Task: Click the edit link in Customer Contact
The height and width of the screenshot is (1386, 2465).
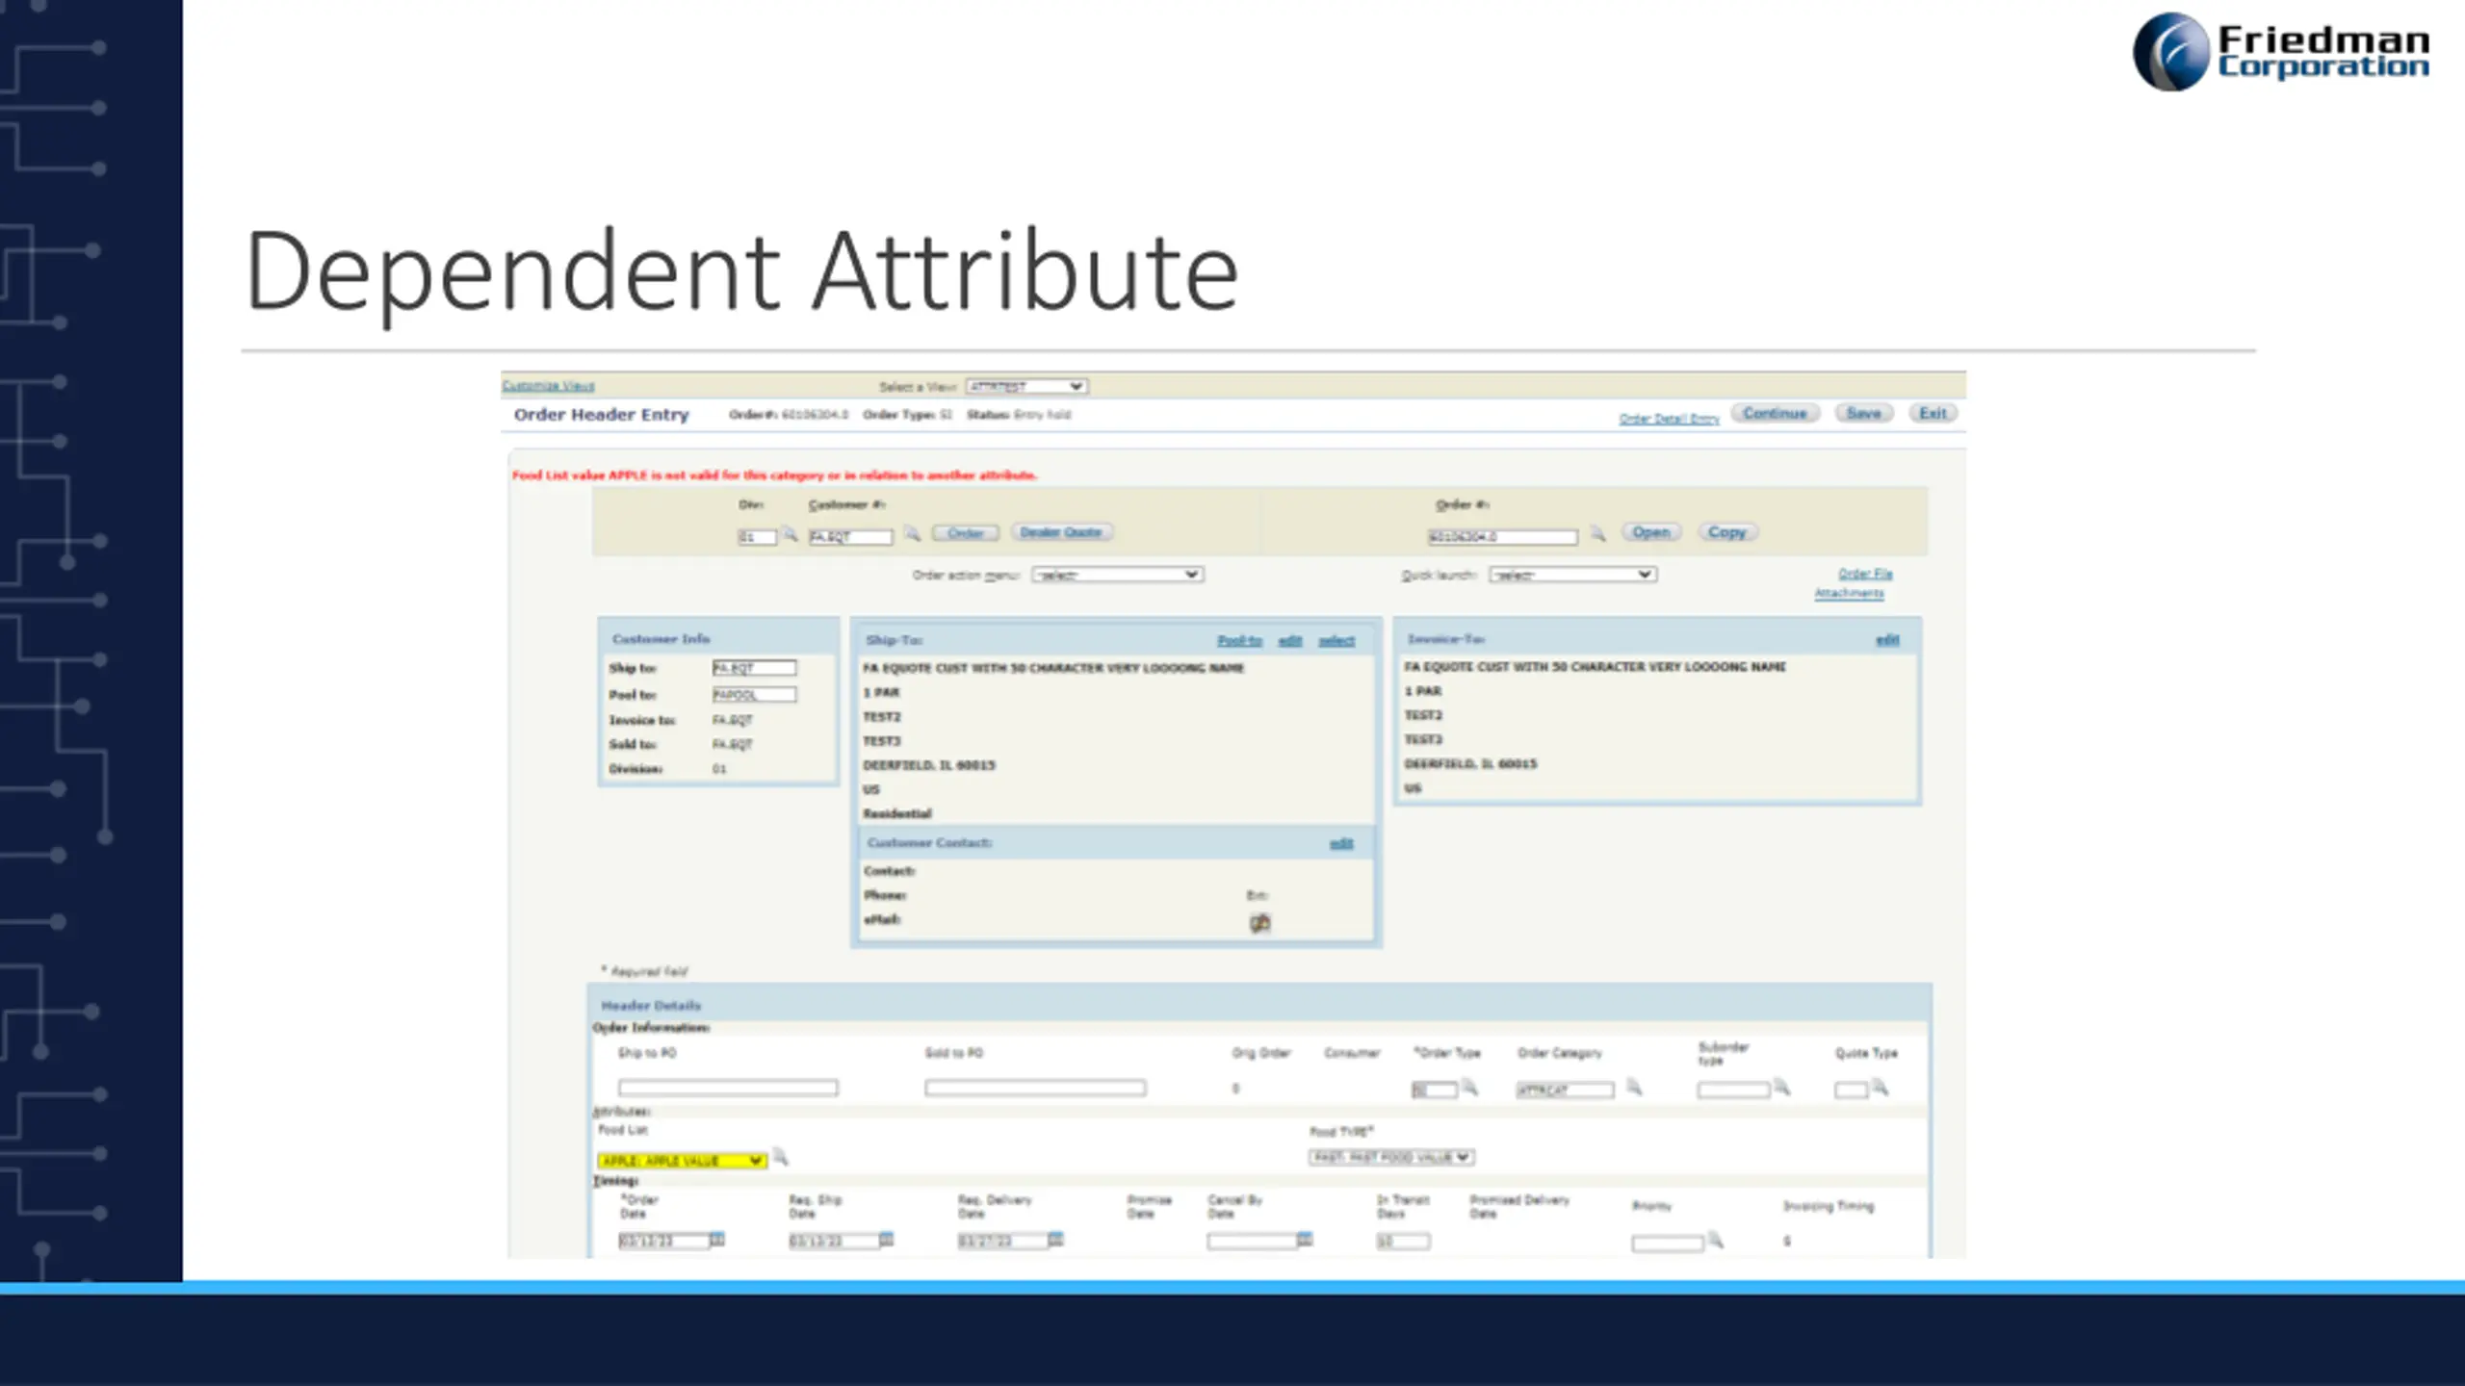Action: tap(1341, 844)
